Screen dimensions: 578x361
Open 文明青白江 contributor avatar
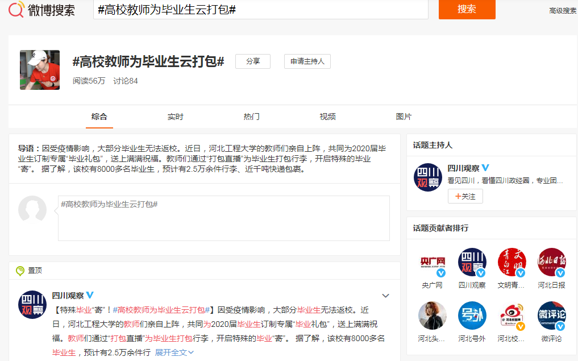(x=512, y=262)
